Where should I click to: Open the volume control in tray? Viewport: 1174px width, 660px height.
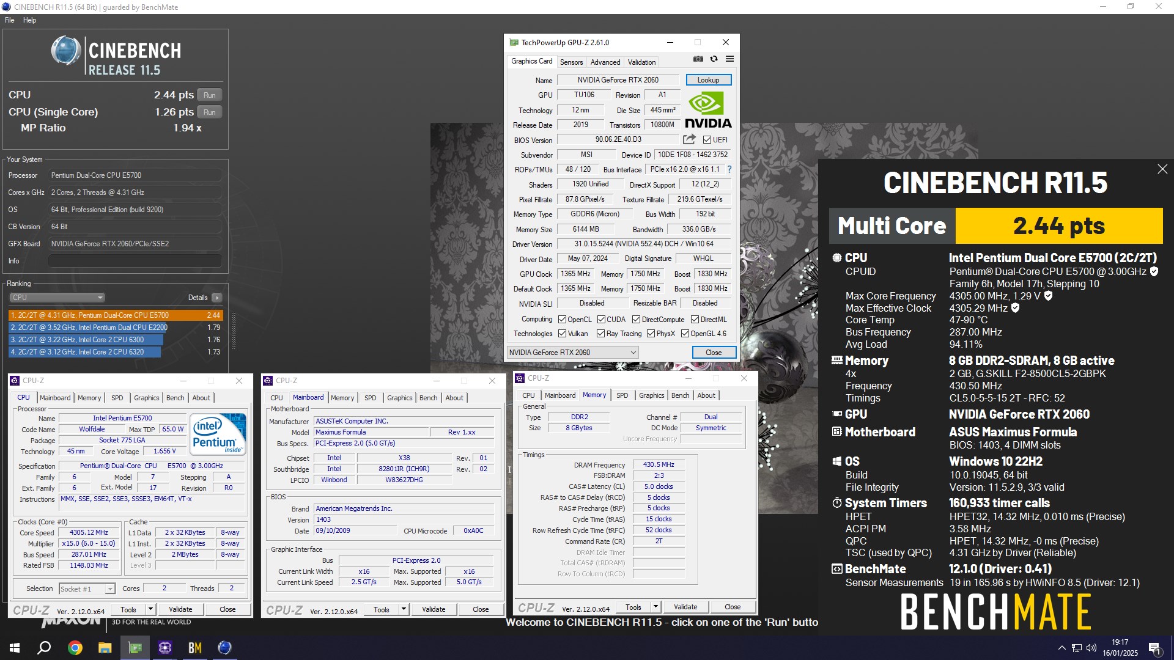tap(1091, 648)
